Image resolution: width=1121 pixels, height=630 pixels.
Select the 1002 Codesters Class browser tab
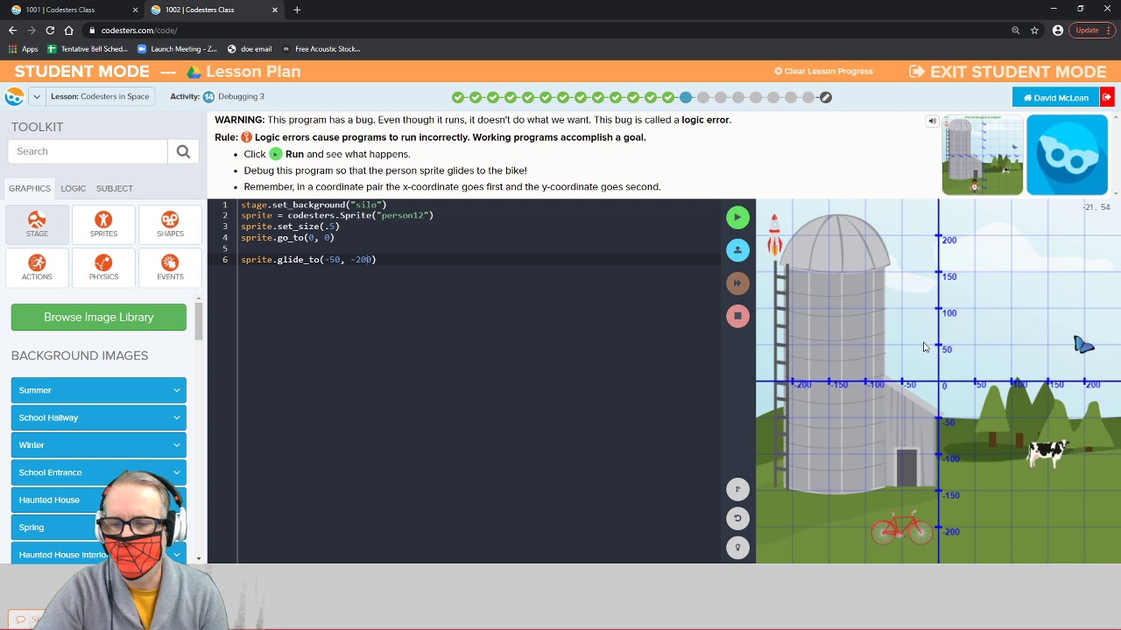point(213,10)
